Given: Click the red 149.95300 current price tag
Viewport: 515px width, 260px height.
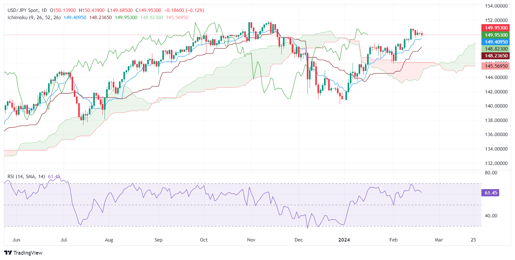Looking at the screenshot, I should click(496, 28).
